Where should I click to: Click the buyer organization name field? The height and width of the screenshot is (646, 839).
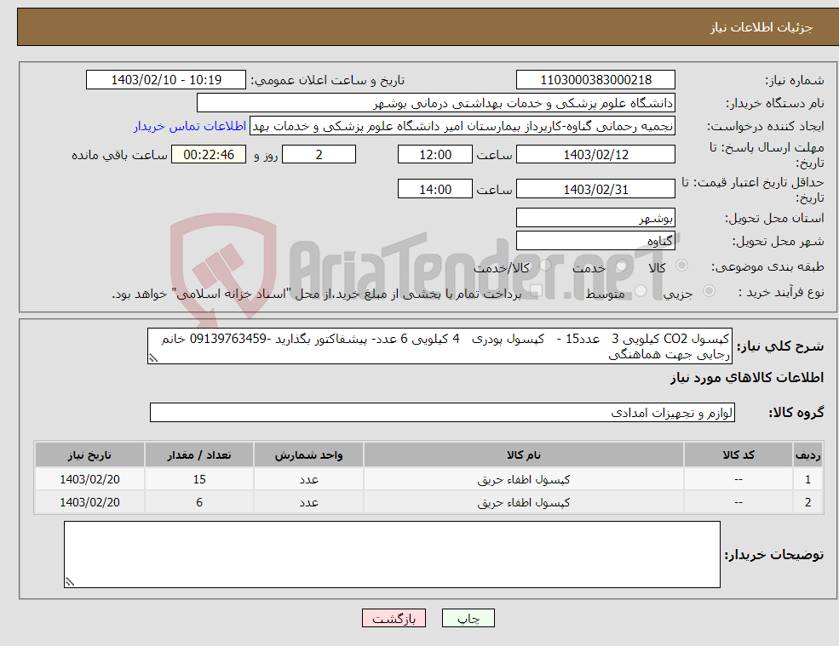[436, 103]
